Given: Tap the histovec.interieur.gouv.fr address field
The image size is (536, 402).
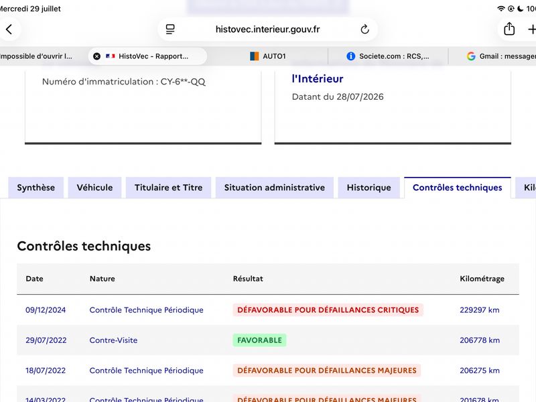Looking at the screenshot, I should coord(267,29).
